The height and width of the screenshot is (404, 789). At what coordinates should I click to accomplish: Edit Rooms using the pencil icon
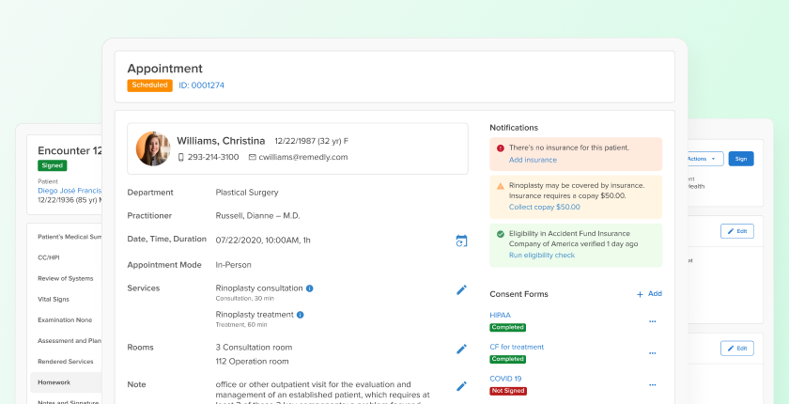click(x=461, y=349)
